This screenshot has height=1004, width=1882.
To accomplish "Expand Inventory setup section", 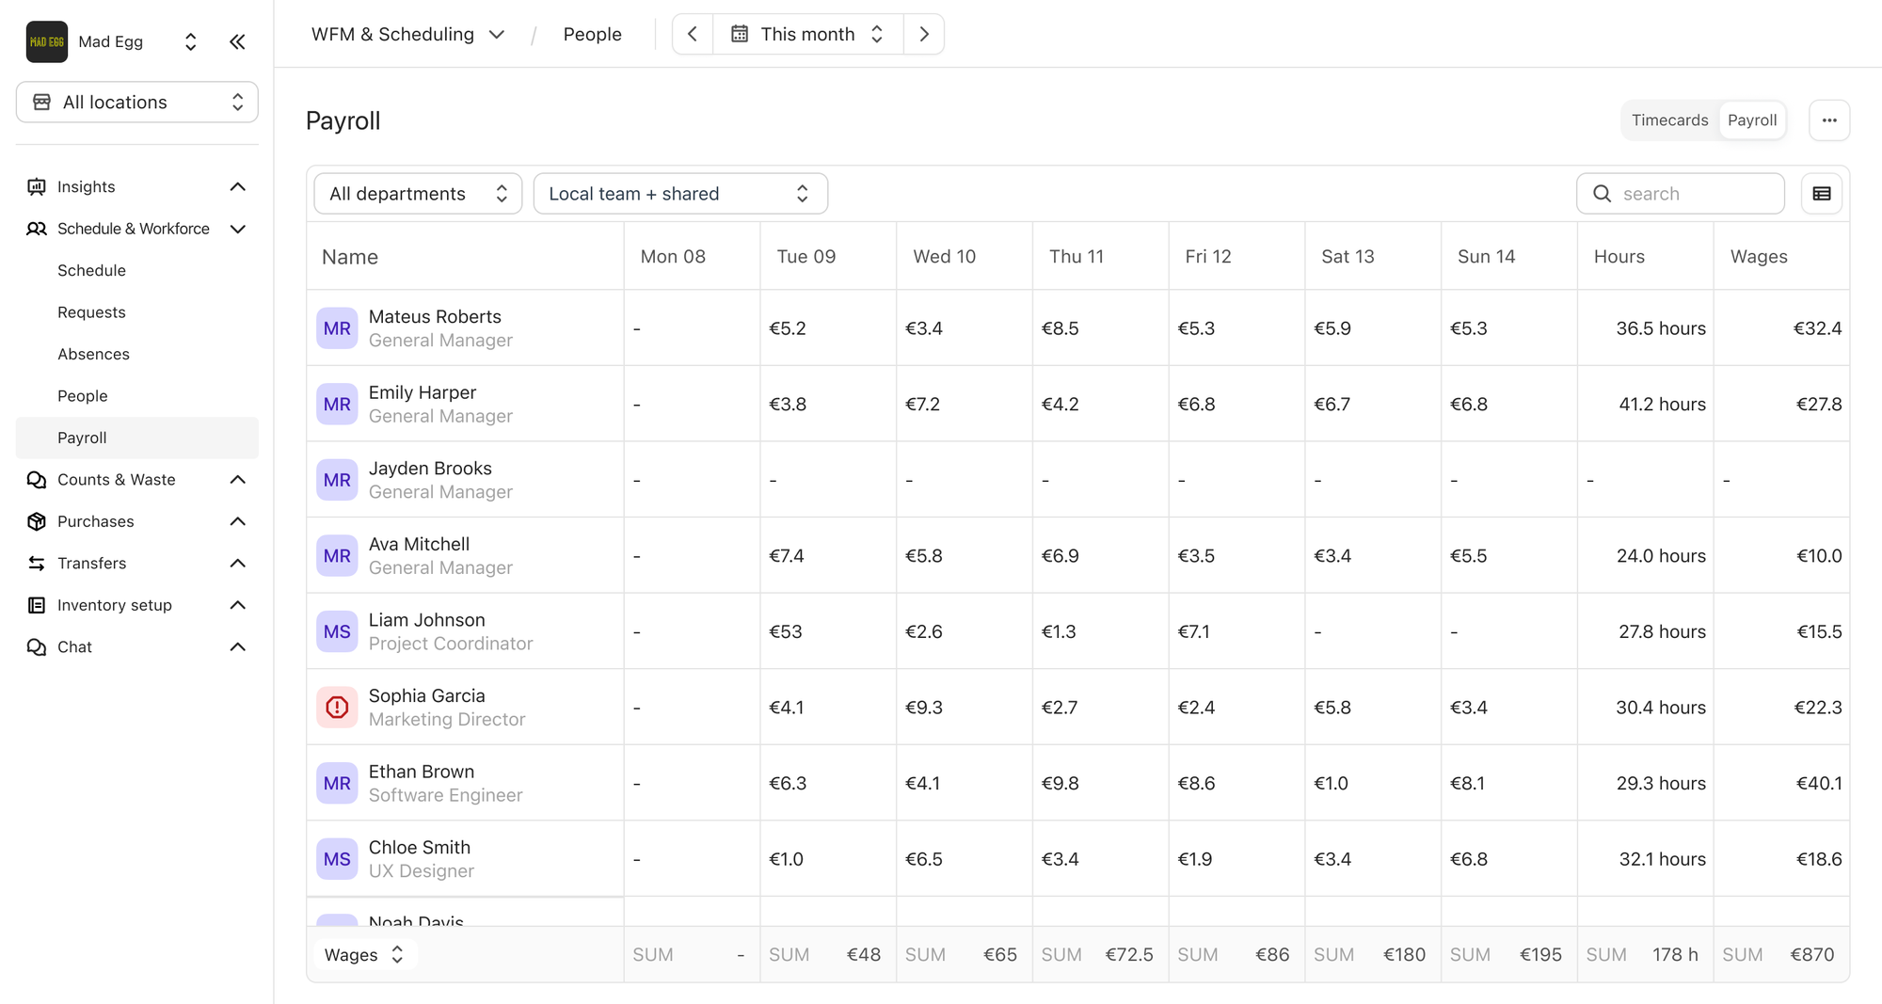I will click(x=137, y=605).
